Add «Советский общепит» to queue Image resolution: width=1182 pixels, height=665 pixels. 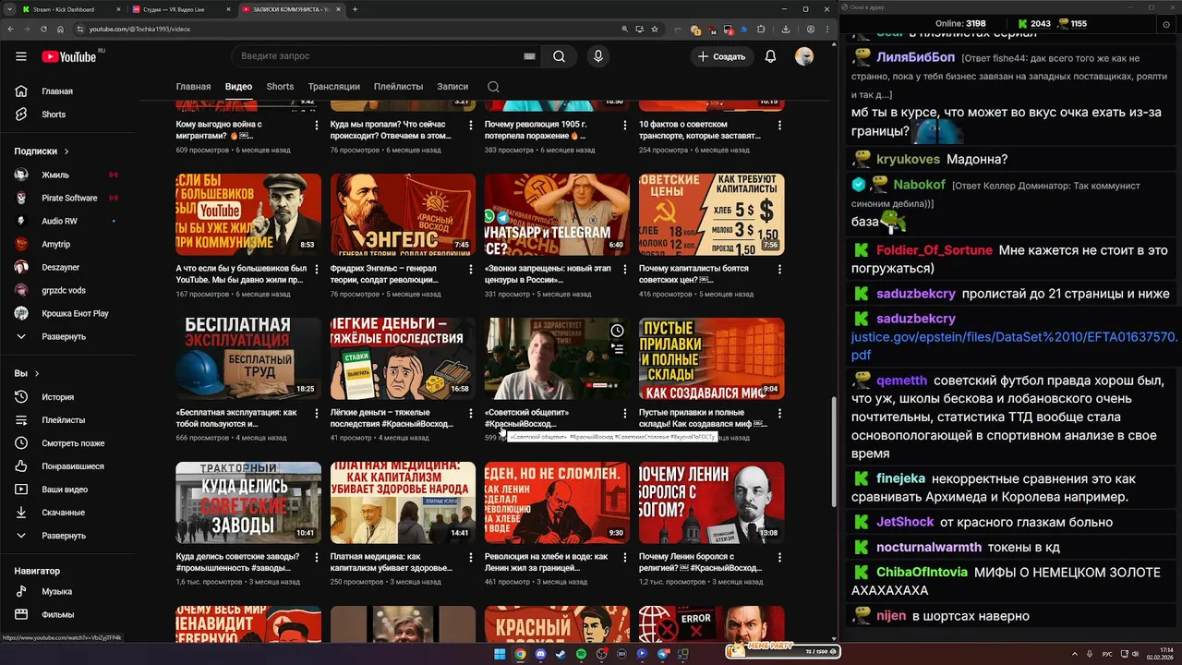[617, 349]
